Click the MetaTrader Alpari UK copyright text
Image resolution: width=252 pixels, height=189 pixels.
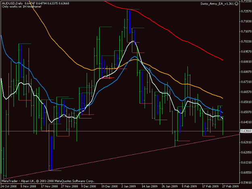click(48, 181)
